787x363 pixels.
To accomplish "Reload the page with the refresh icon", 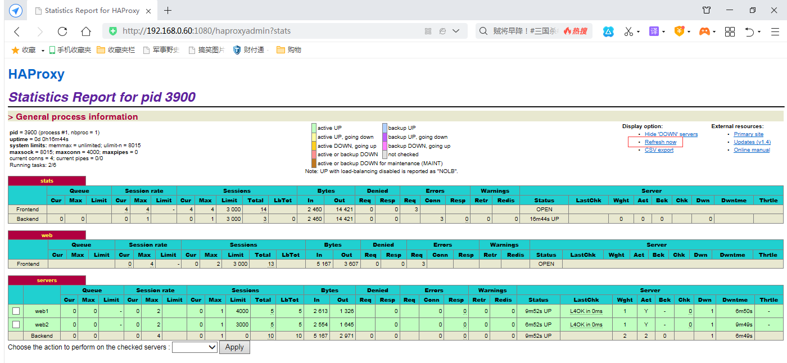I will pyautogui.click(x=62, y=31).
